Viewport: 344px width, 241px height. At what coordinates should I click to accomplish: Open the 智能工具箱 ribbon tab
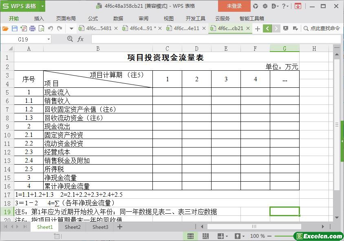click(251, 19)
